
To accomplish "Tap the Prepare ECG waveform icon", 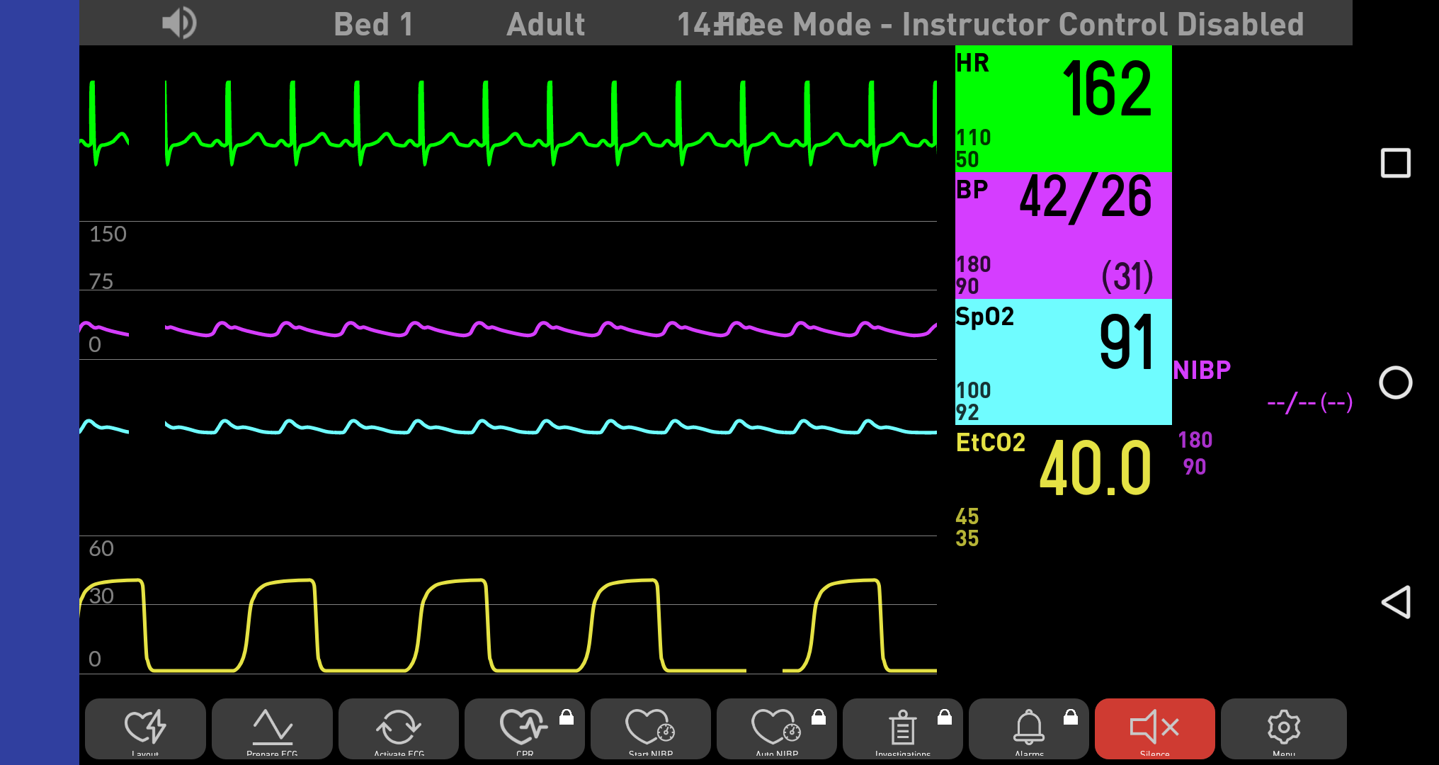I will [x=272, y=728].
